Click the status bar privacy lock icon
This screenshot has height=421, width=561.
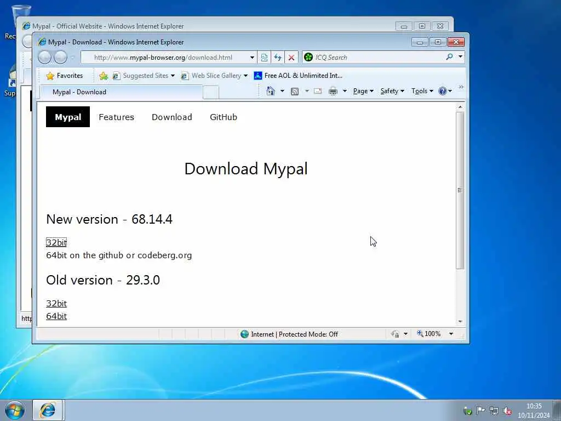(x=396, y=334)
